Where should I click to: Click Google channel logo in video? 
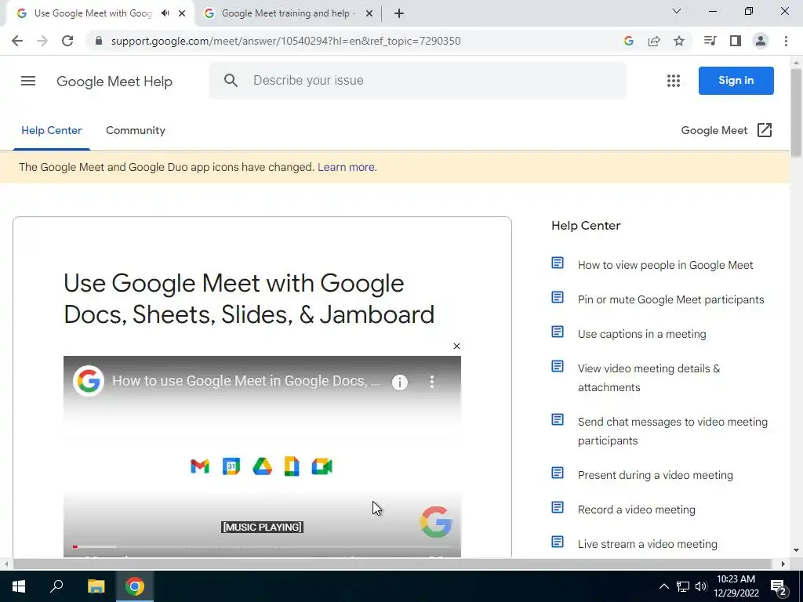click(89, 381)
